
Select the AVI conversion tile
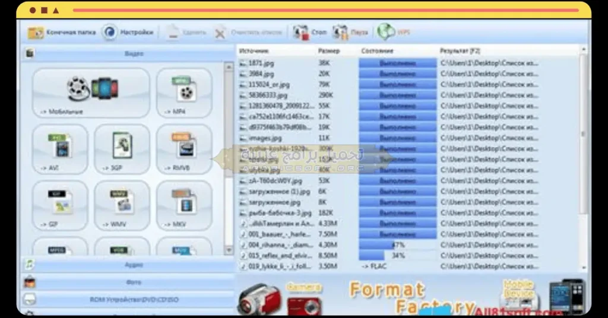click(60, 149)
